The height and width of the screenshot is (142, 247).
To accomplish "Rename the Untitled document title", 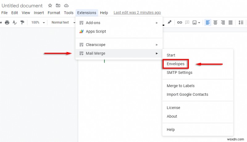I will (22, 6).
